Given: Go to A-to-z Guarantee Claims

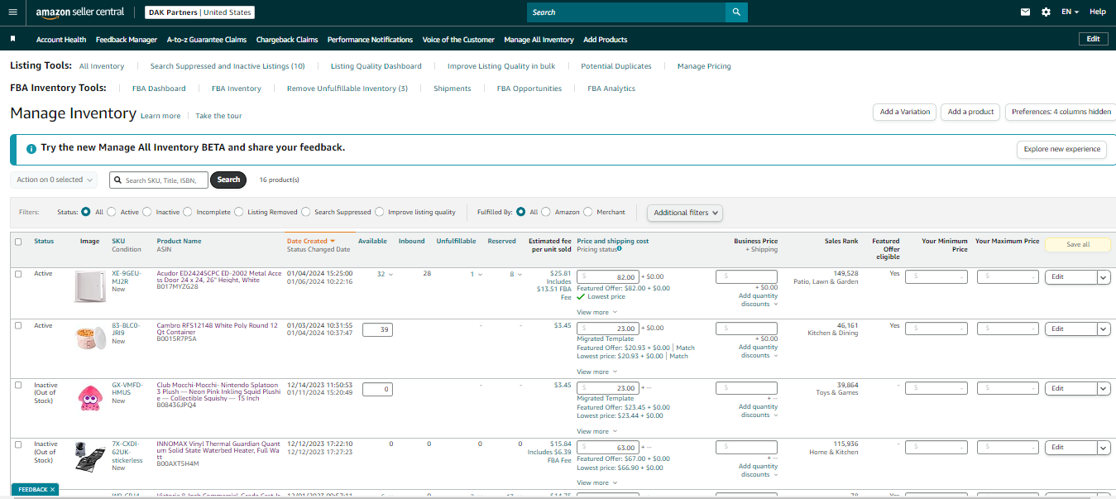Looking at the screenshot, I should (207, 39).
